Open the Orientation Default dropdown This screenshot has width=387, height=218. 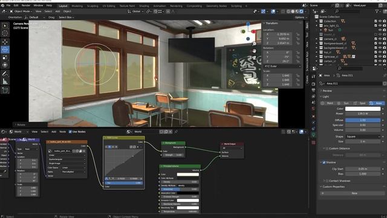click(35, 18)
